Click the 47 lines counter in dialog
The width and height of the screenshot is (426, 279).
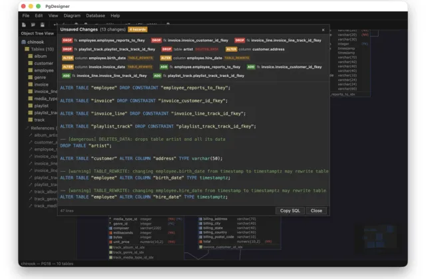coord(67,211)
